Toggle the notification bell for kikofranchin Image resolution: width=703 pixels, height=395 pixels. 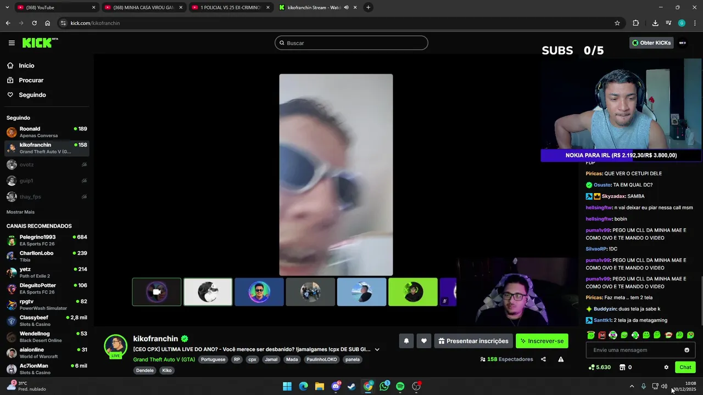(x=406, y=341)
